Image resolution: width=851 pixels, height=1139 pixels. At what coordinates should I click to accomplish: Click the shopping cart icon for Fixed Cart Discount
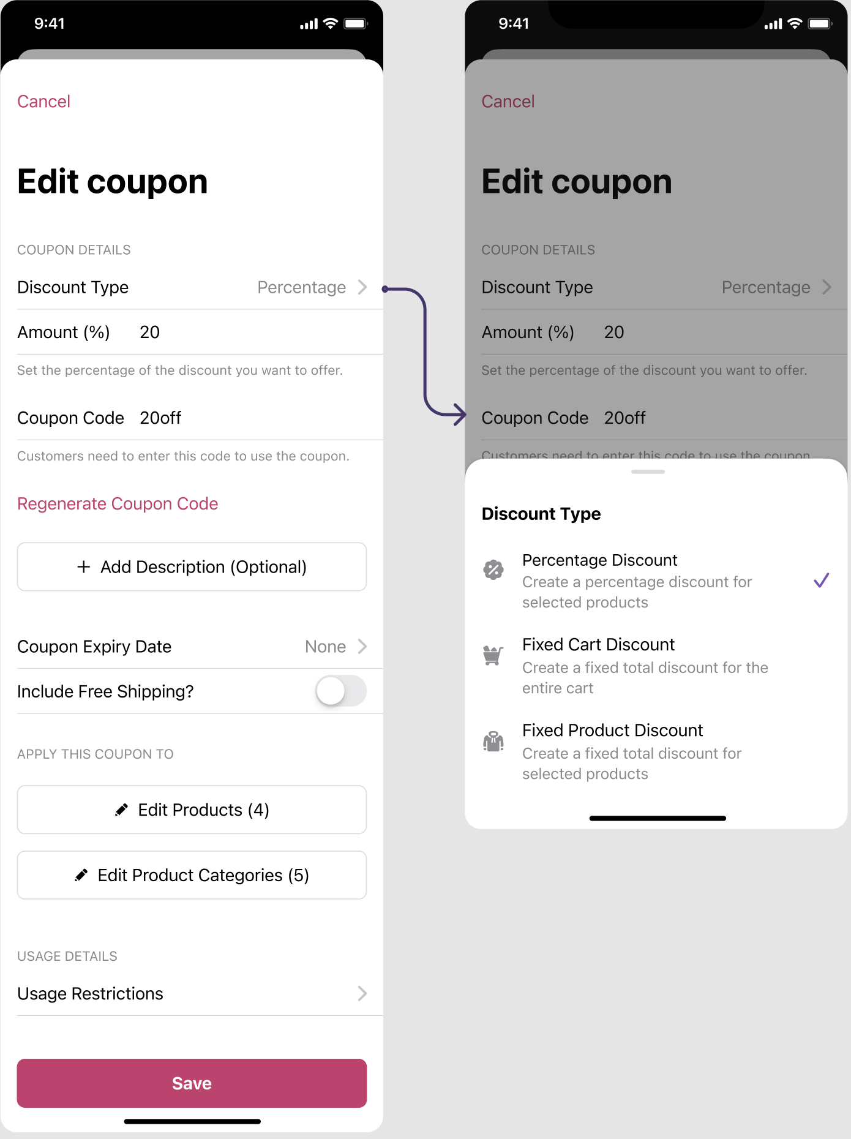[493, 655]
